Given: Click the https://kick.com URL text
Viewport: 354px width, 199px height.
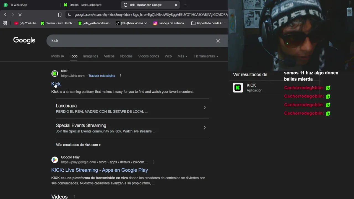Looking at the screenshot, I should click(x=73, y=76).
